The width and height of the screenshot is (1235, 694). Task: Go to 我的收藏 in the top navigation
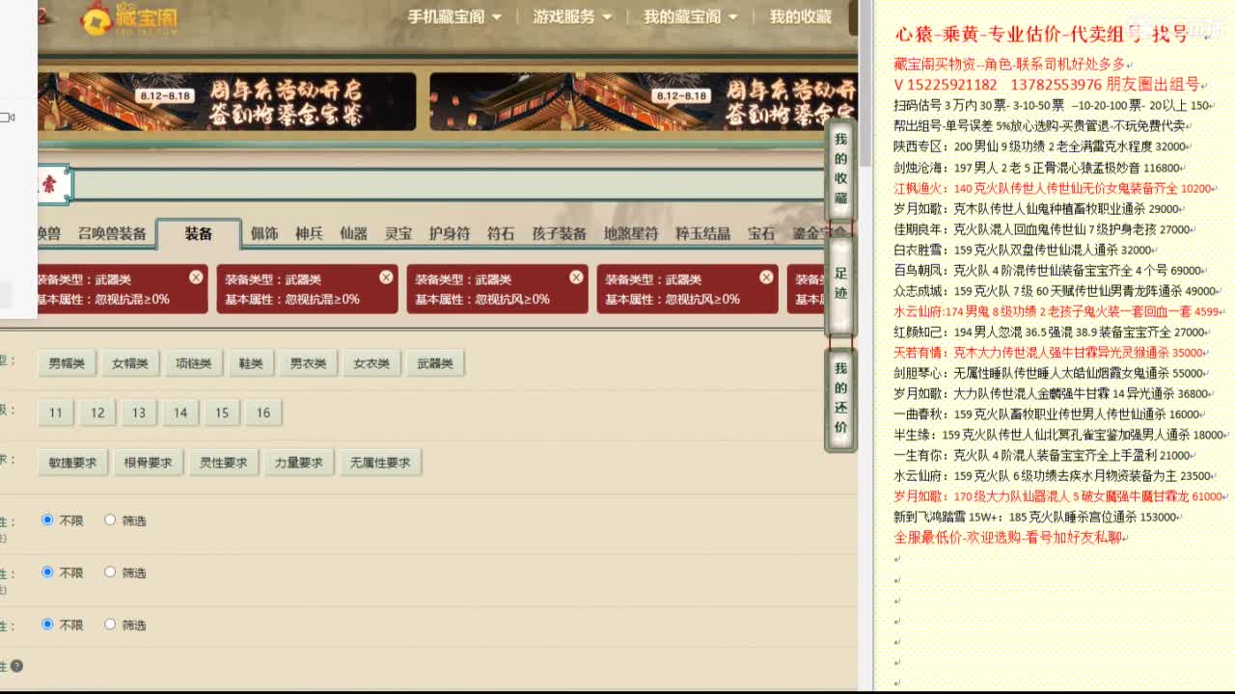pyautogui.click(x=800, y=16)
